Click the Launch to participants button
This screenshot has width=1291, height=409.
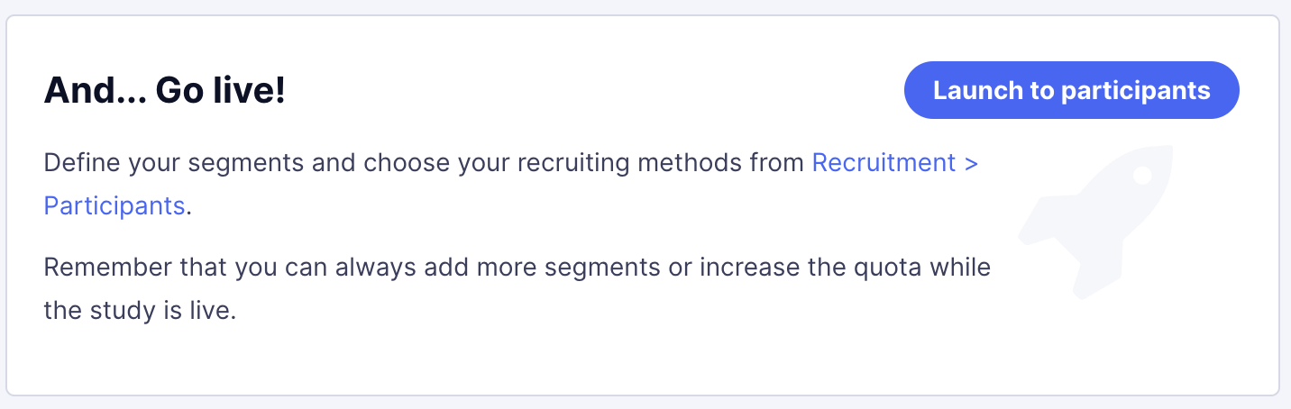[1072, 90]
